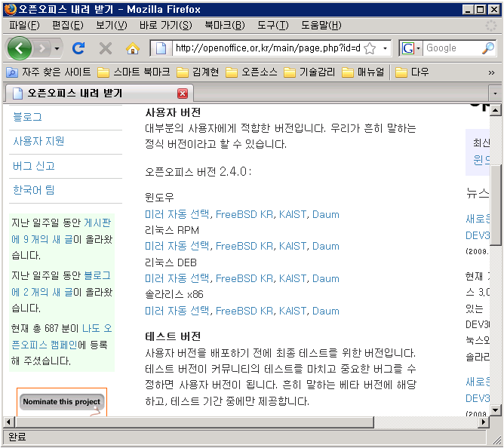Viewport: 504px width, 448px height.
Task: Click the vertical scrollbar down arrow
Action: pos(495,410)
